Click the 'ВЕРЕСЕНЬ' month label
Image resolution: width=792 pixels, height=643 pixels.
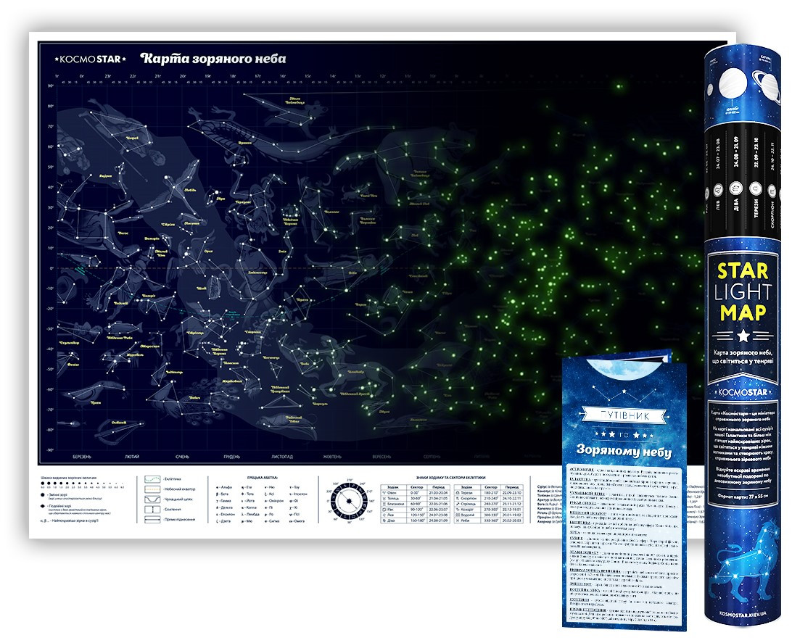pyautogui.click(x=381, y=457)
